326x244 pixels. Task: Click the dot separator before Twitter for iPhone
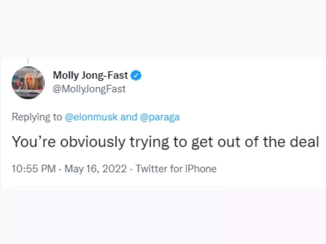(x=131, y=169)
